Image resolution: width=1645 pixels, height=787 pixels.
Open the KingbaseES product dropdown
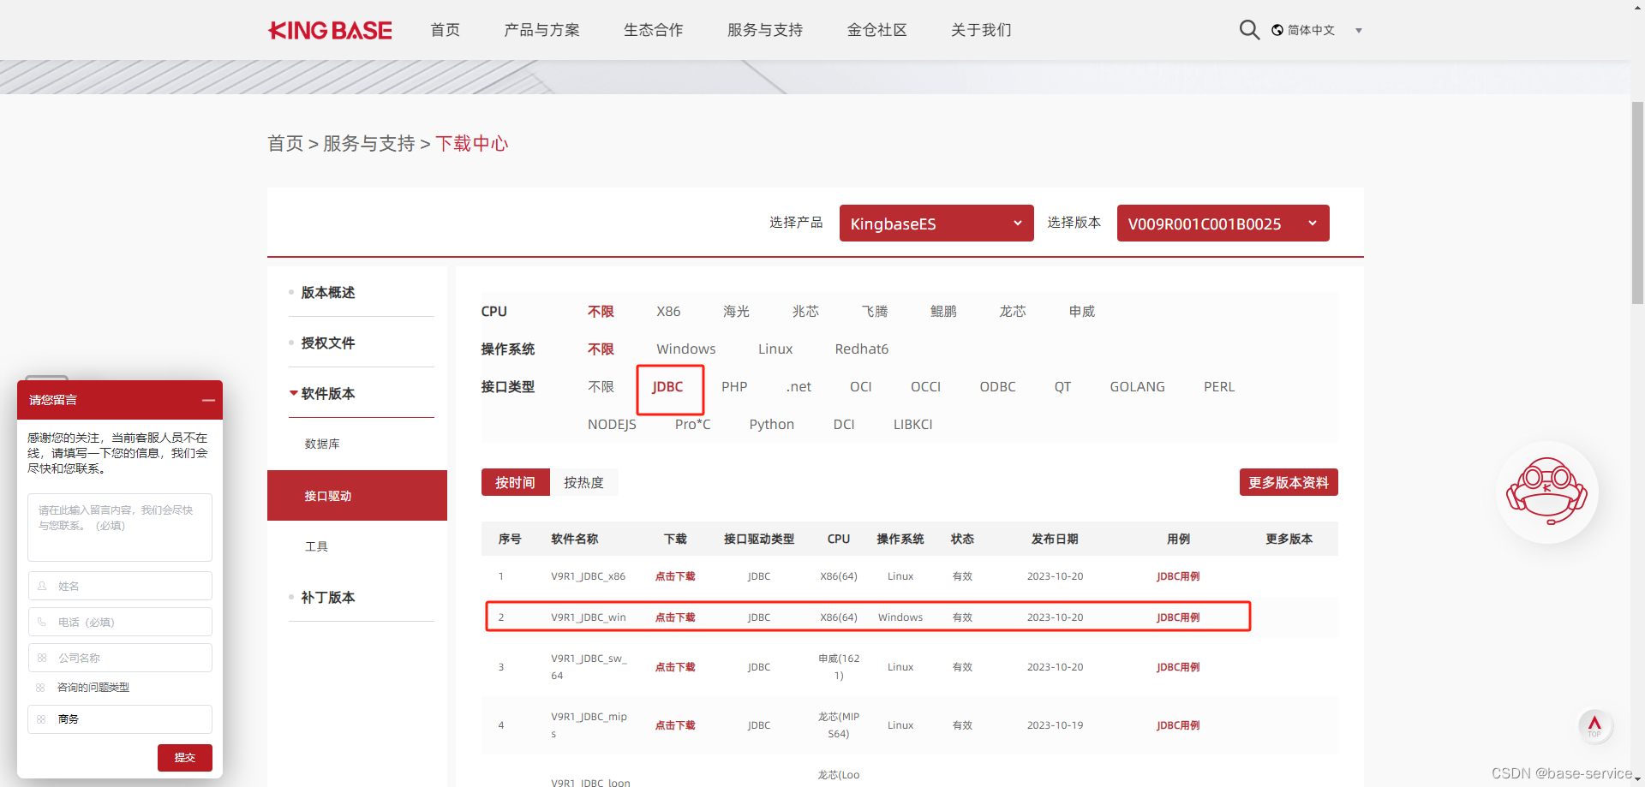(936, 223)
